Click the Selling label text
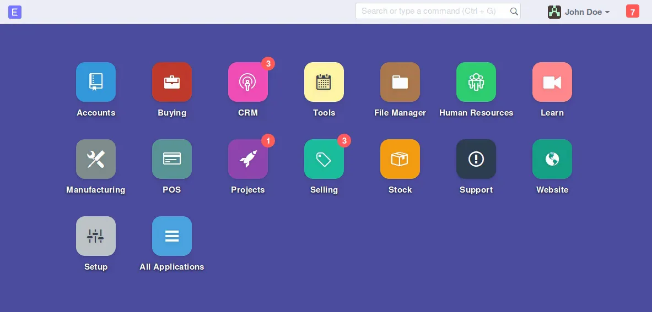652x312 pixels. pos(324,190)
